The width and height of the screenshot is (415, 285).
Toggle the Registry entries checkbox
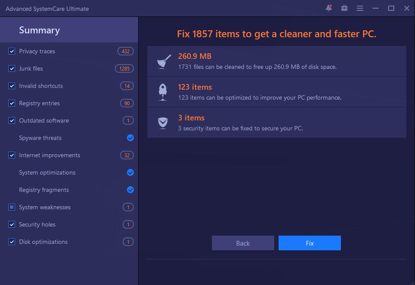(x=12, y=103)
